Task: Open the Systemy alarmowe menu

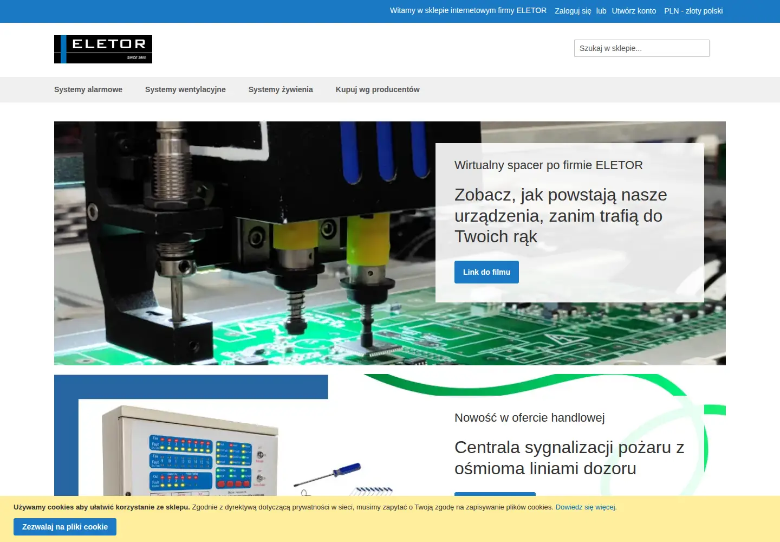Action: click(x=88, y=89)
